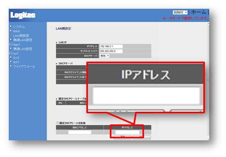Click the MACアドレス input field
The image size is (226, 157).
coord(80,132)
